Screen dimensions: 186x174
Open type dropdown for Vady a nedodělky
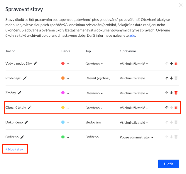tap(94, 64)
